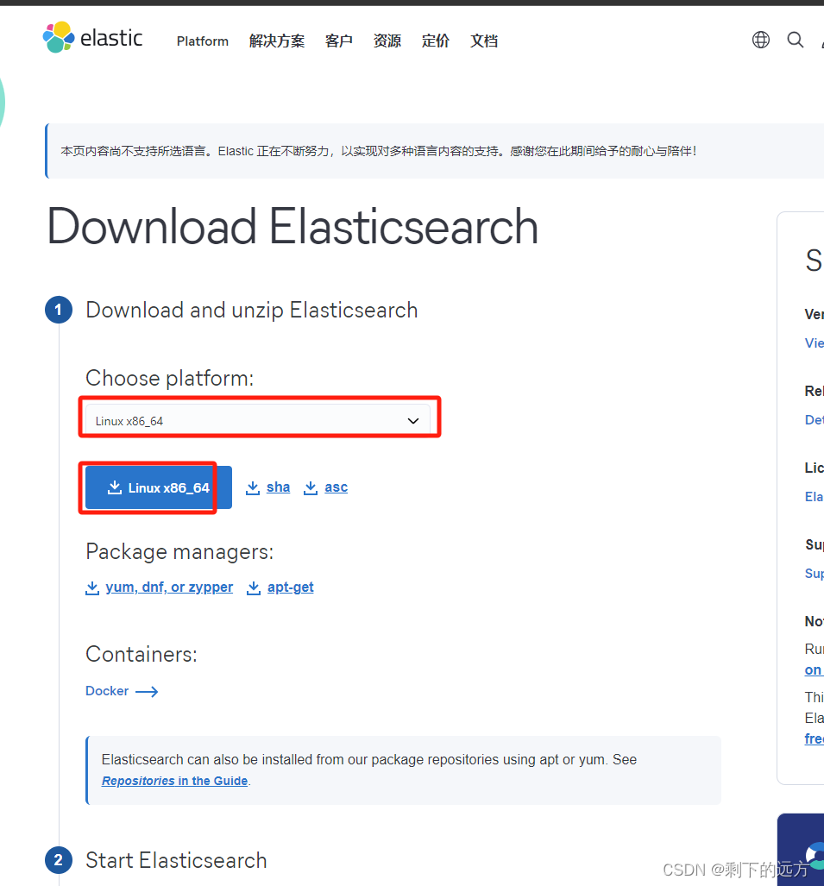The image size is (824, 886).
Task: Download the Linux x86_64 package
Action: (159, 487)
